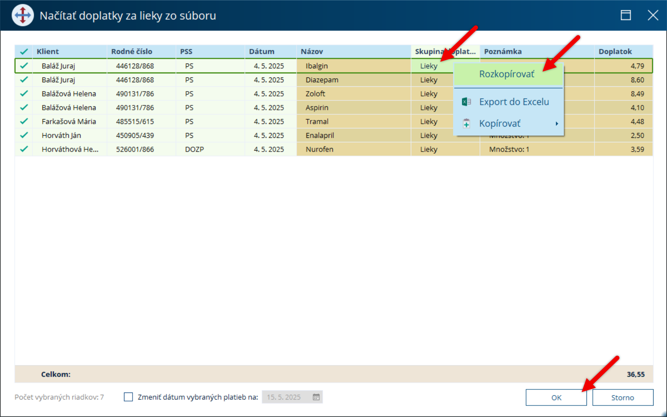Screen dimensions: 667x417
Task: Sort by the Dátum column header
Action: pos(270,52)
